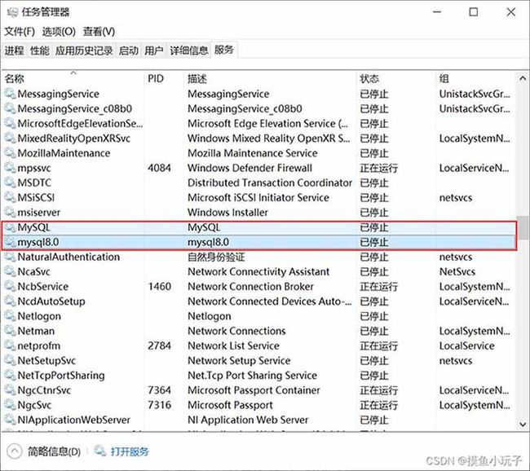The height and width of the screenshot is (471, 530).
Task: Switch to the 应用历史记录 tab
Action: [84, 51]
